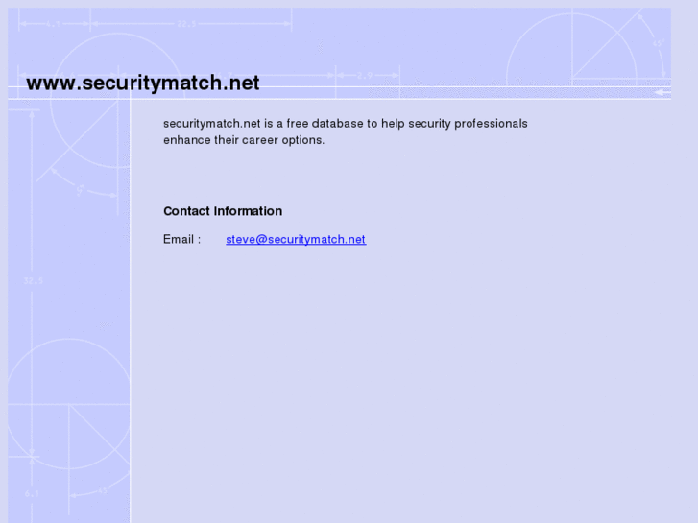Image resolution: width=698 pixels, height=523 pixels.
Task: Click the large circle graphic at bottom left
Action: pyautogui.click(x=67, y=403)
